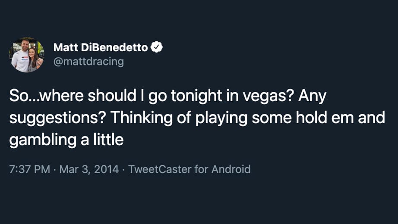Viewport: 398px width, 224px height.
Task: Click the 7:37 PM timestamp
Action: (29, 169)
